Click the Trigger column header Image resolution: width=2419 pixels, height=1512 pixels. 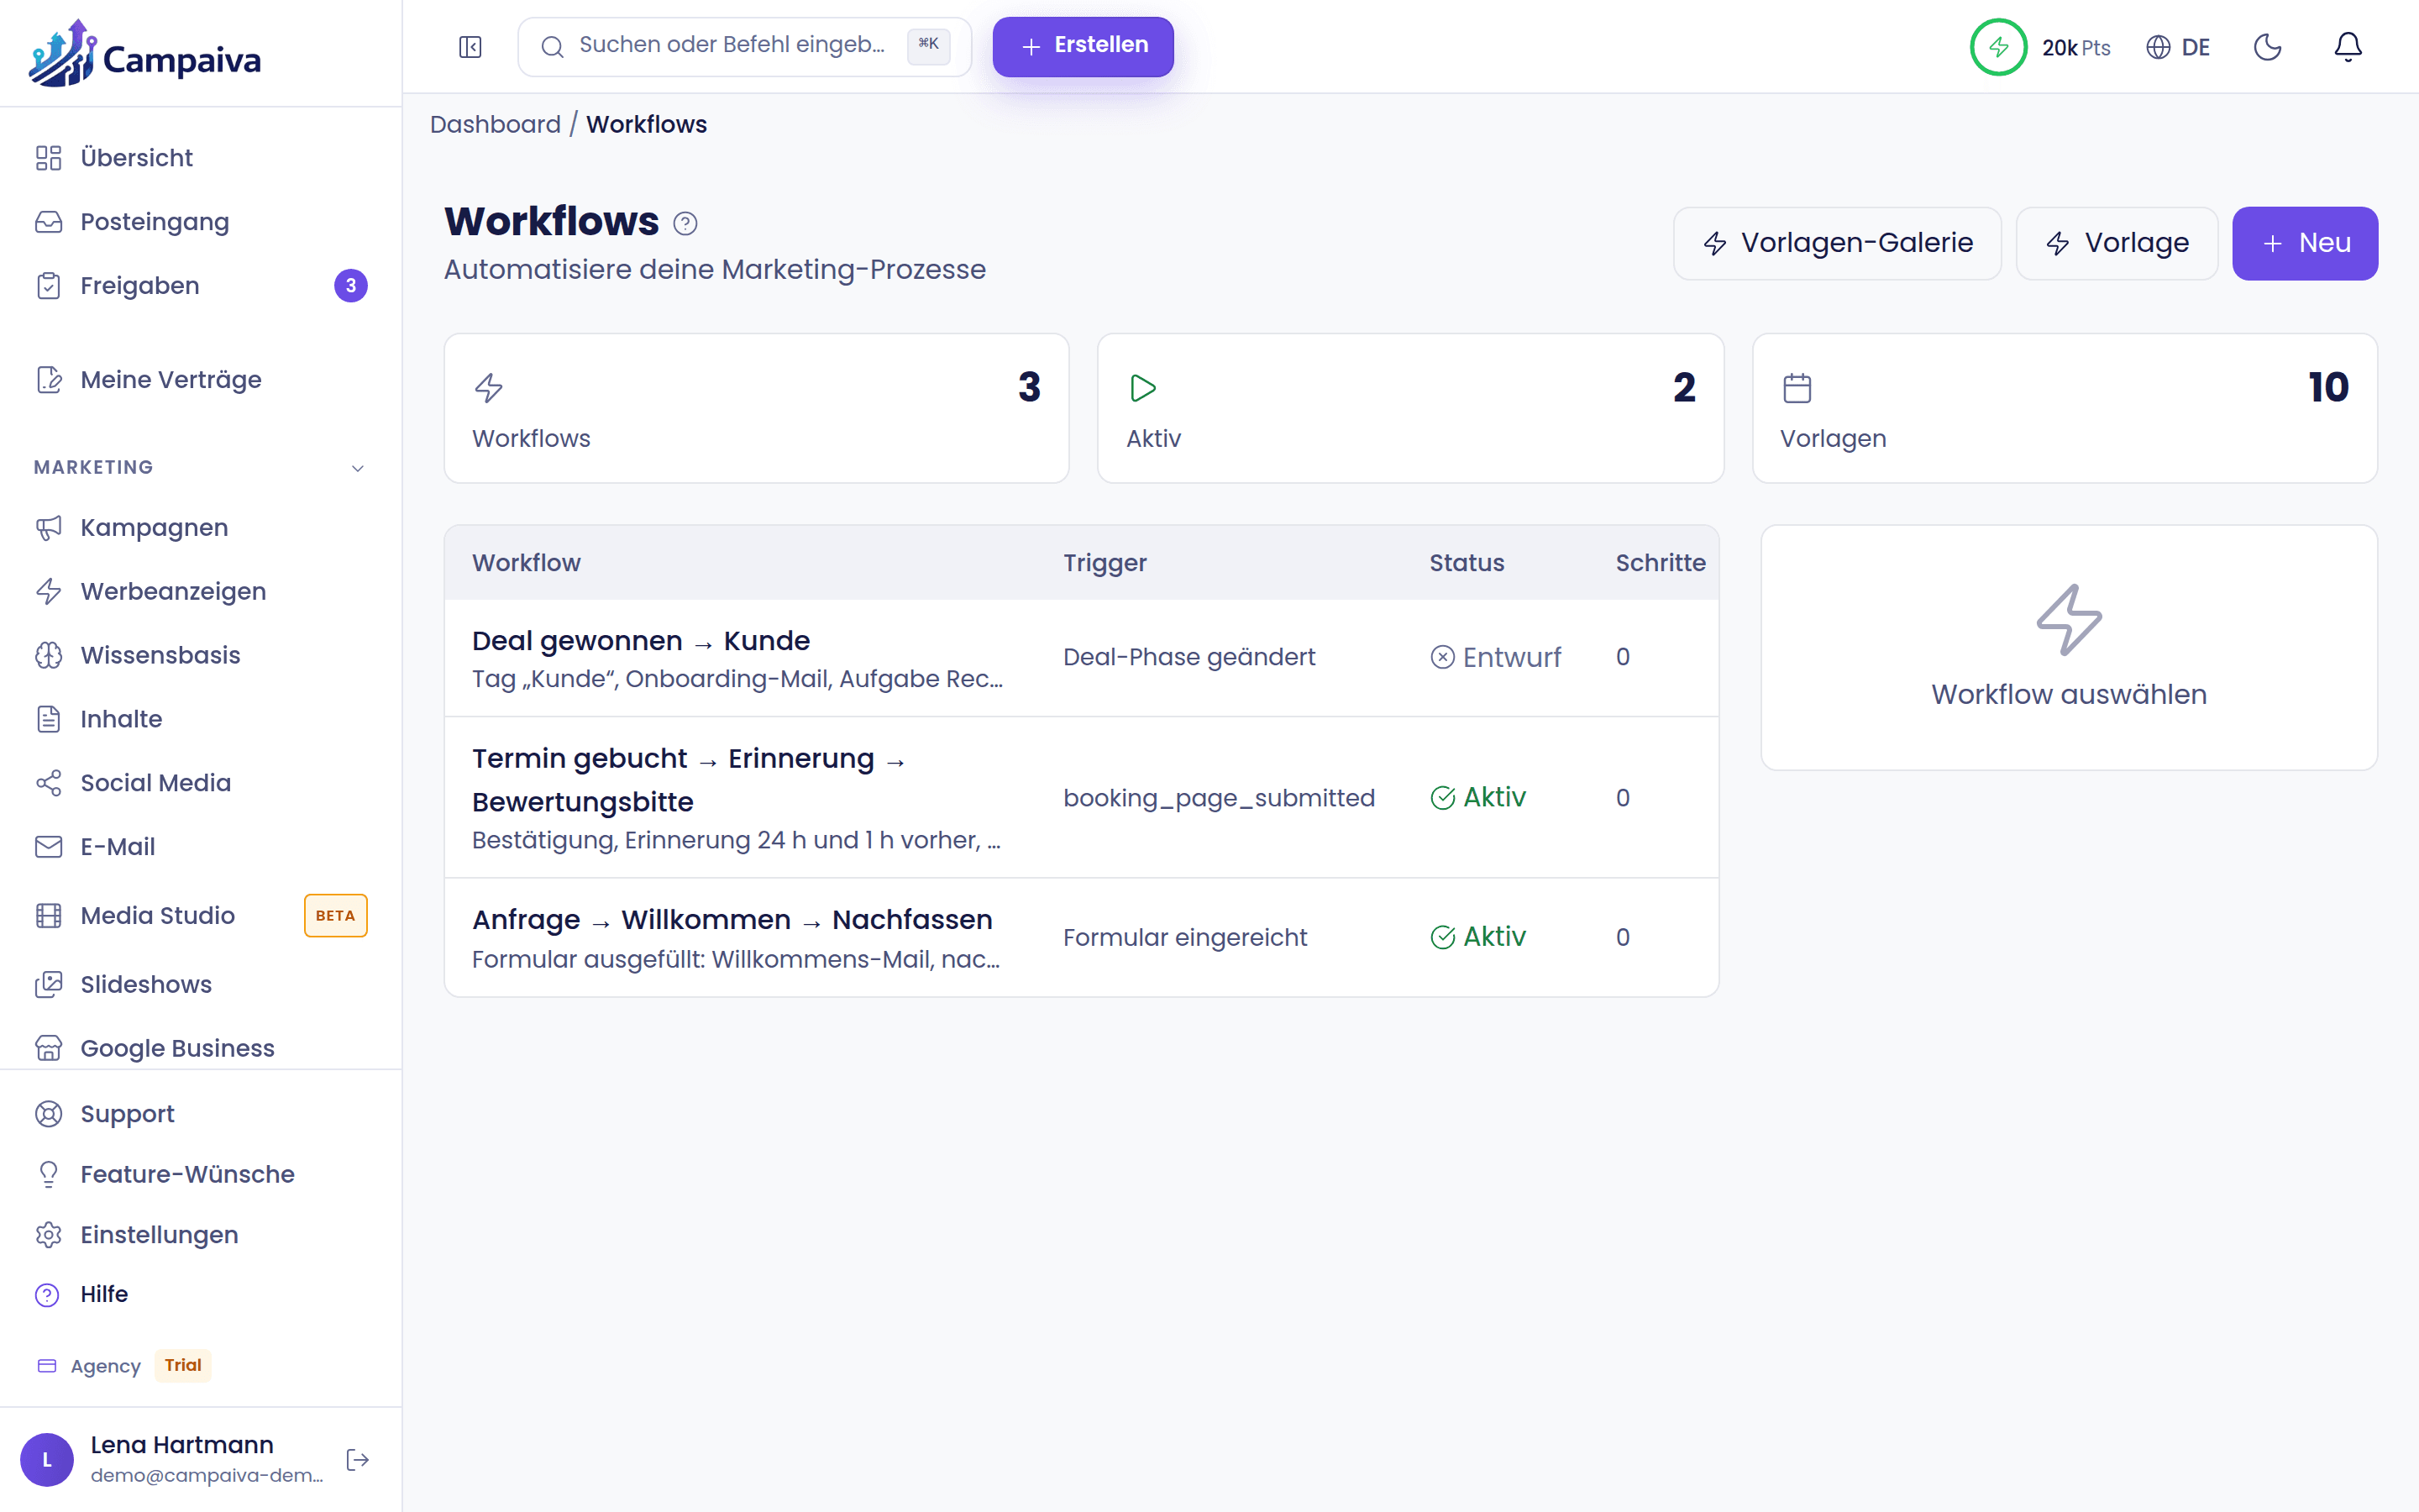[x=1105, y=563]
